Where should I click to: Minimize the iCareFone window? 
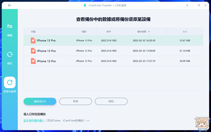pos(193,5)
